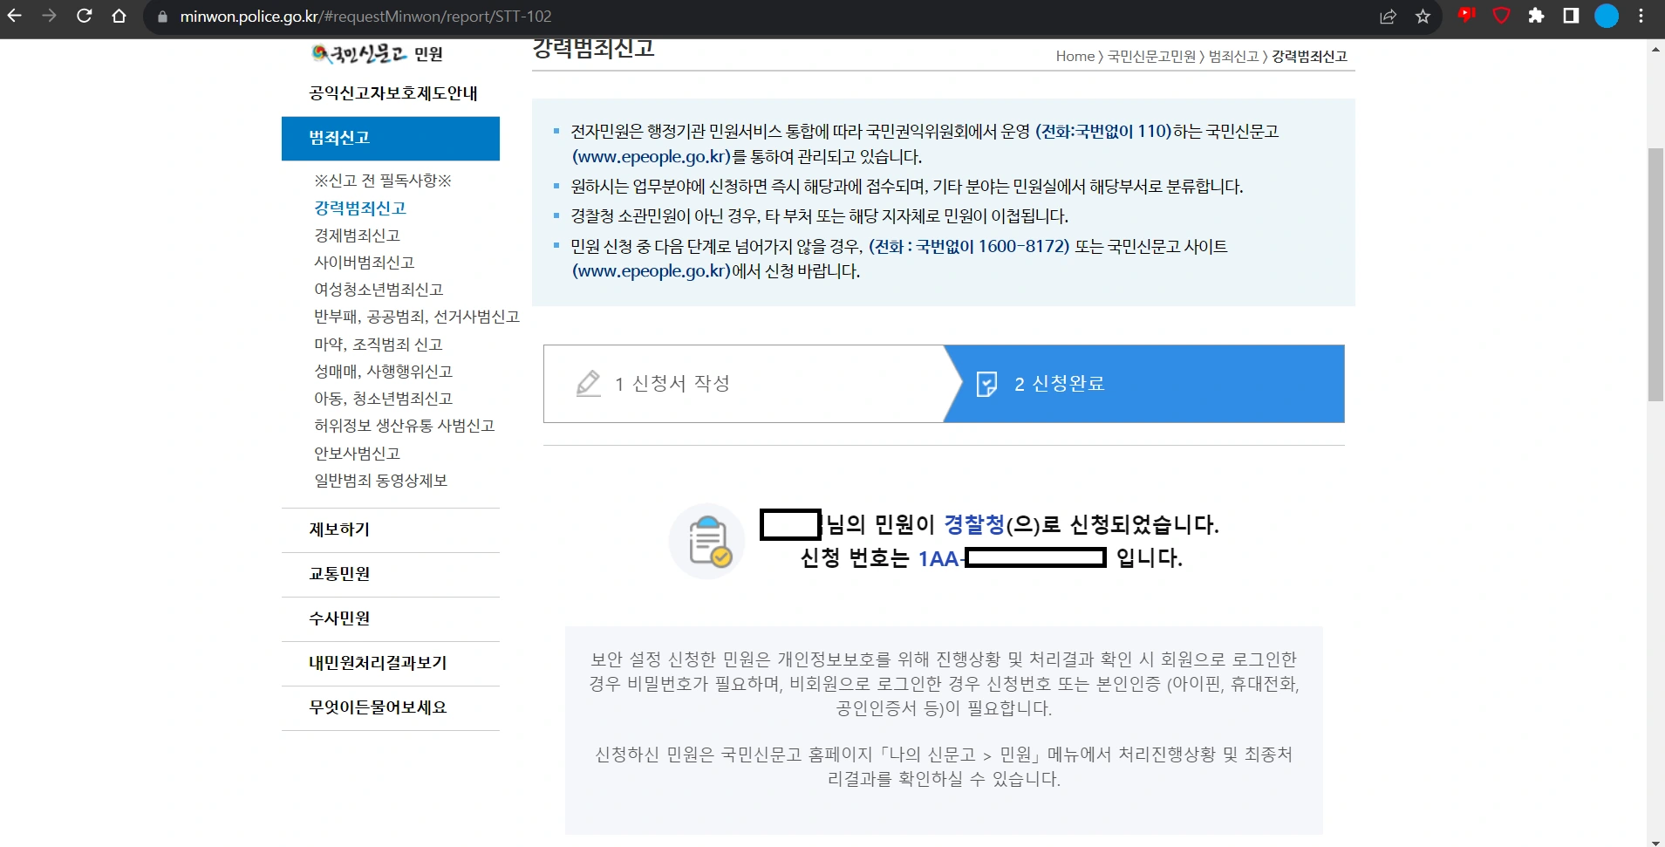Select 아동, 청소년범죄신고
Screen dimensions: 1665x847
(383, 399)
